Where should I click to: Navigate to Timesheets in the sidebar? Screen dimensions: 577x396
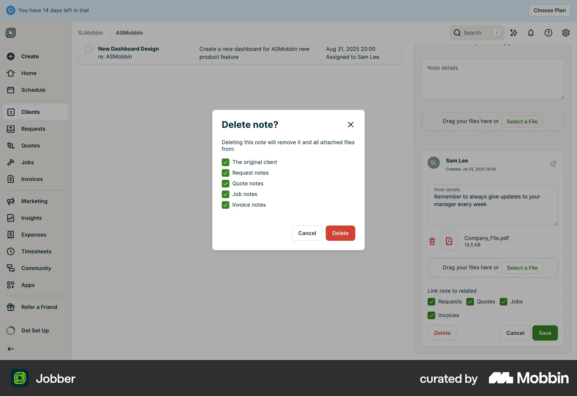click(x=36, y=251)
